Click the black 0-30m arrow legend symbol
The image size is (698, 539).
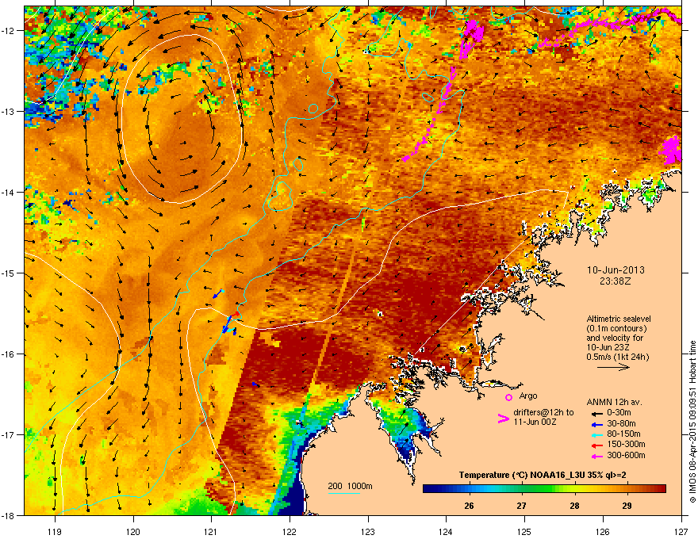(596, 413)
